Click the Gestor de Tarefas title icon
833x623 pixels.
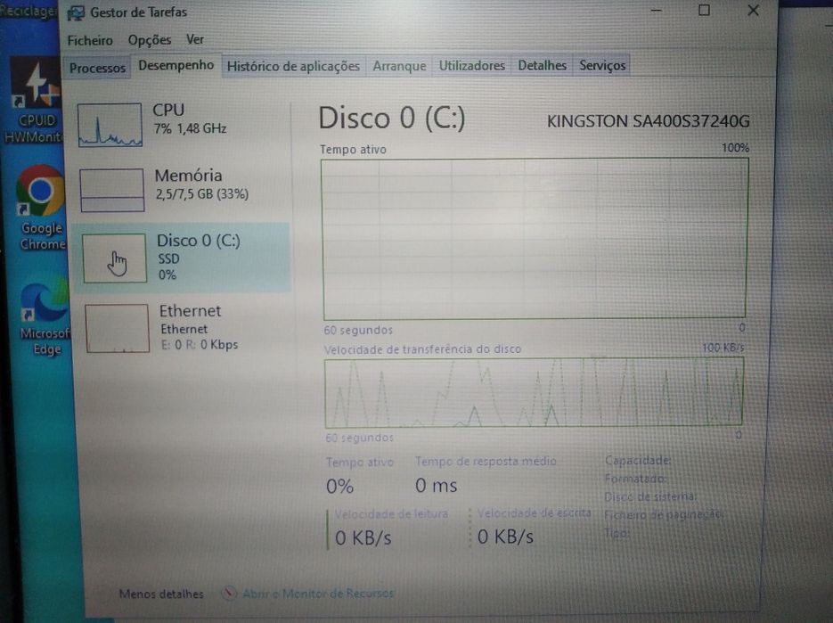click(x=76, y=12)
